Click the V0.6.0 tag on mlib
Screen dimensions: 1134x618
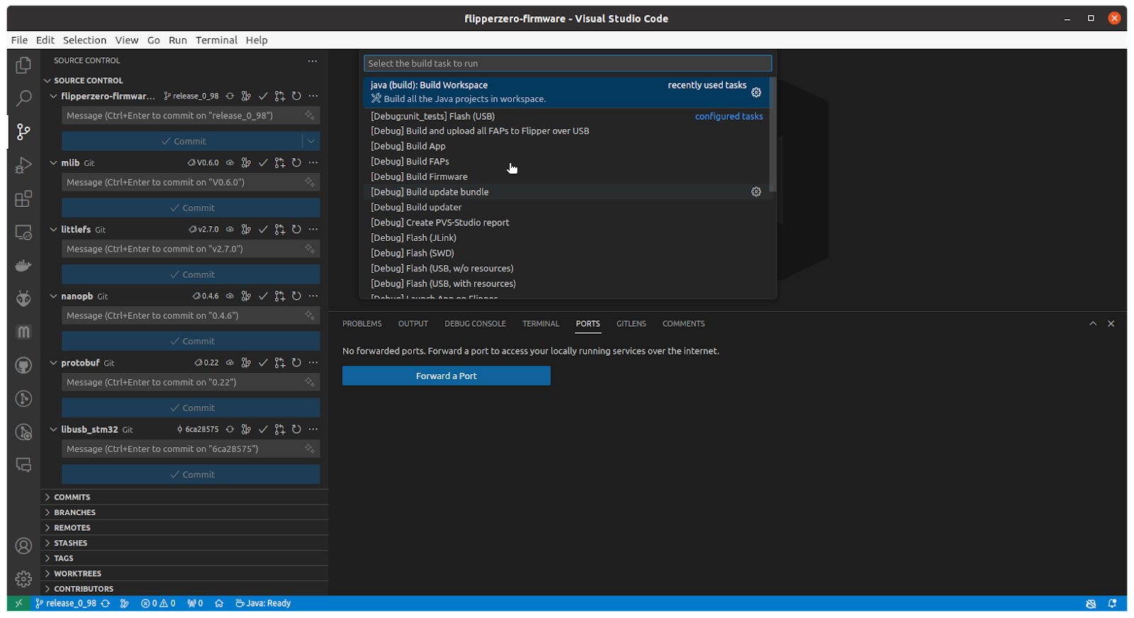[x=203, y=163]
